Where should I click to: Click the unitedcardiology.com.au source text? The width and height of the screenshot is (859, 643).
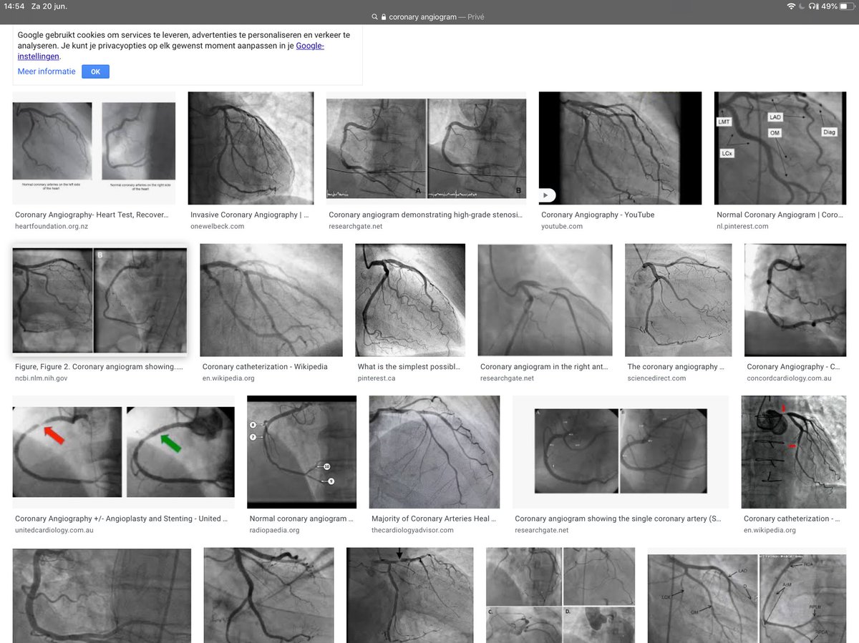(x=54, y=530)
